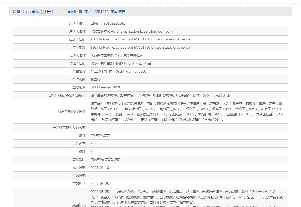Click the 变更情况 row label

pyautogui.click(x=79, y=205)
